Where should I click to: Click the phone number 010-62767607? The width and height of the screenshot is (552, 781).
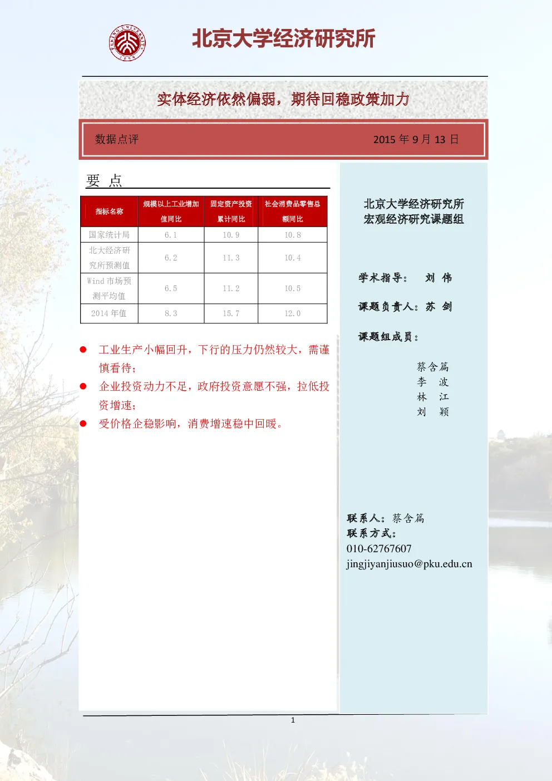click(x=379, y=549)
